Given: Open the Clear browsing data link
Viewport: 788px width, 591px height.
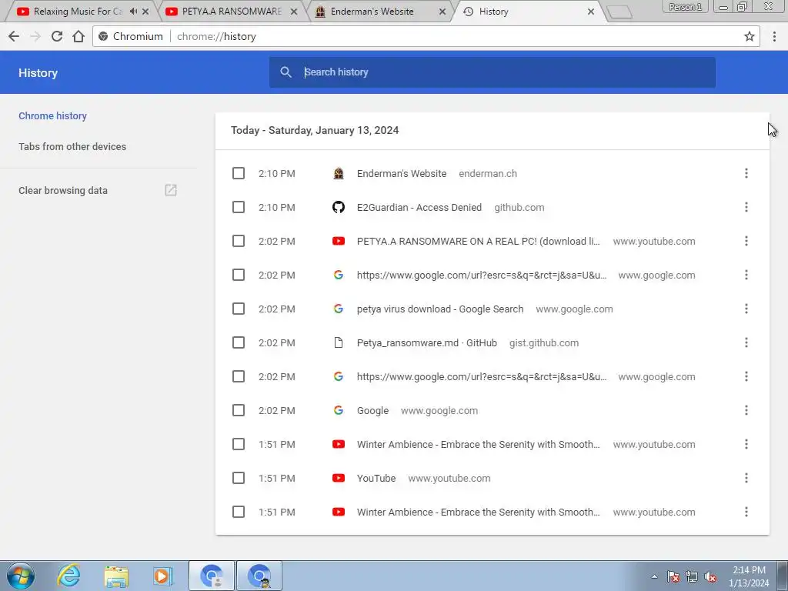Looking at the screenshot, I should pos(63,191).
